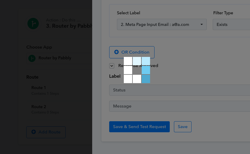Click the Status response field
Viewport: 250px width, 154px height.
click(x=180, y=90)
